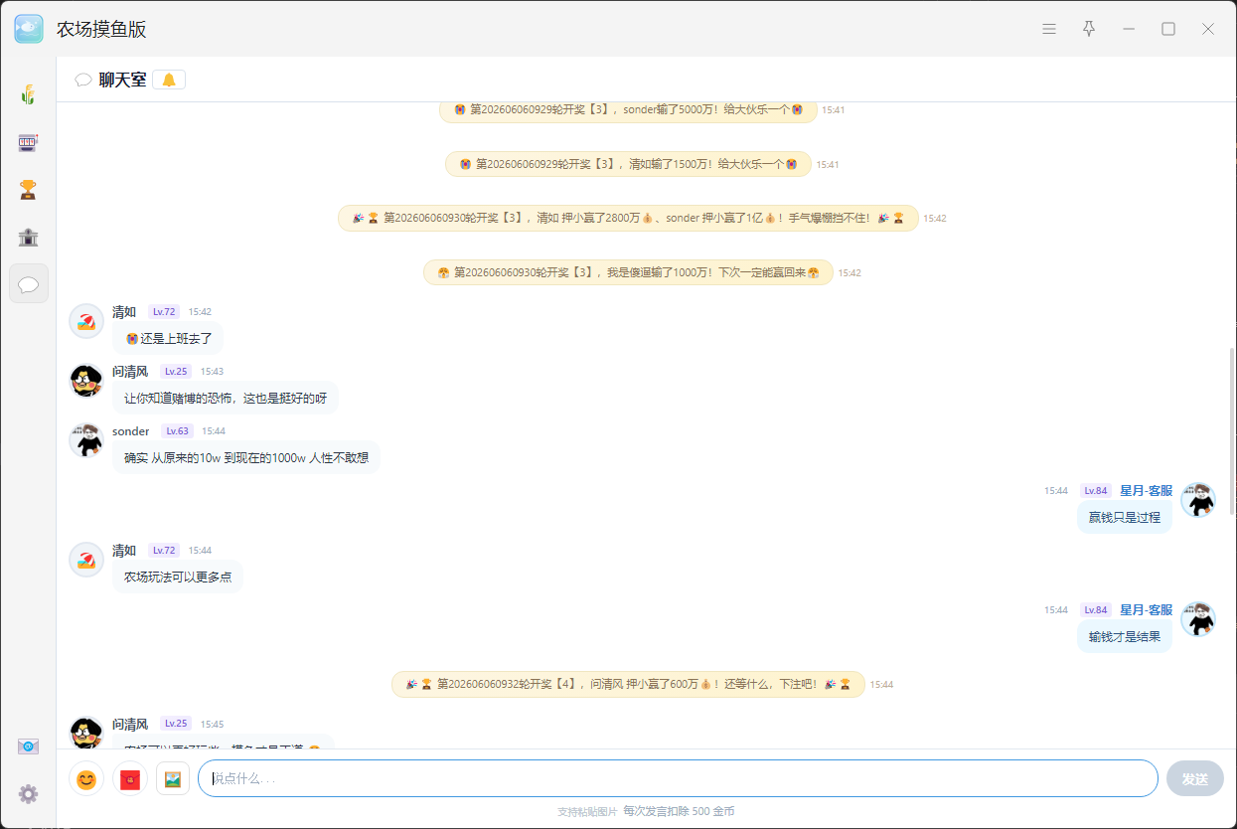Click the 发送 send button

(x=1195, y=778)
